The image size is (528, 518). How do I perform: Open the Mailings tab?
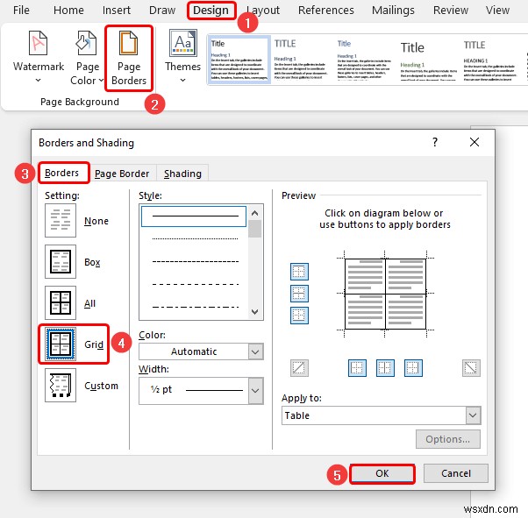(393, 11)
